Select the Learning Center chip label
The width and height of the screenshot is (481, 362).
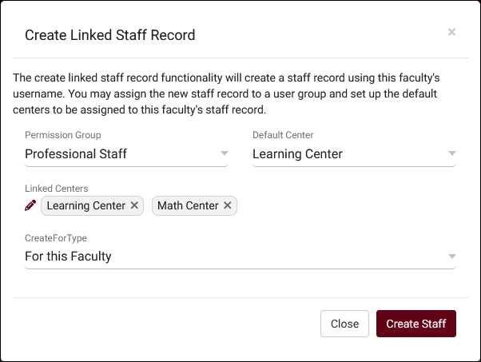[85, 205]
